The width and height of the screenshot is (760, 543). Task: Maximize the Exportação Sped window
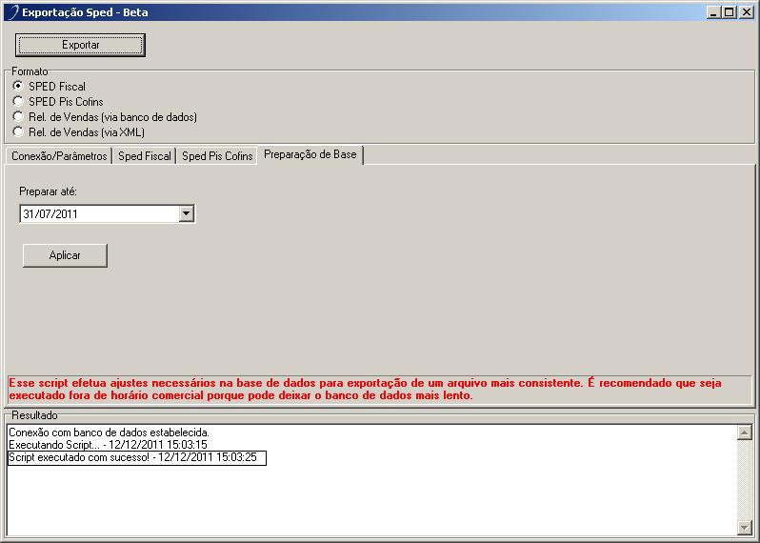click(x=730, y=12)
